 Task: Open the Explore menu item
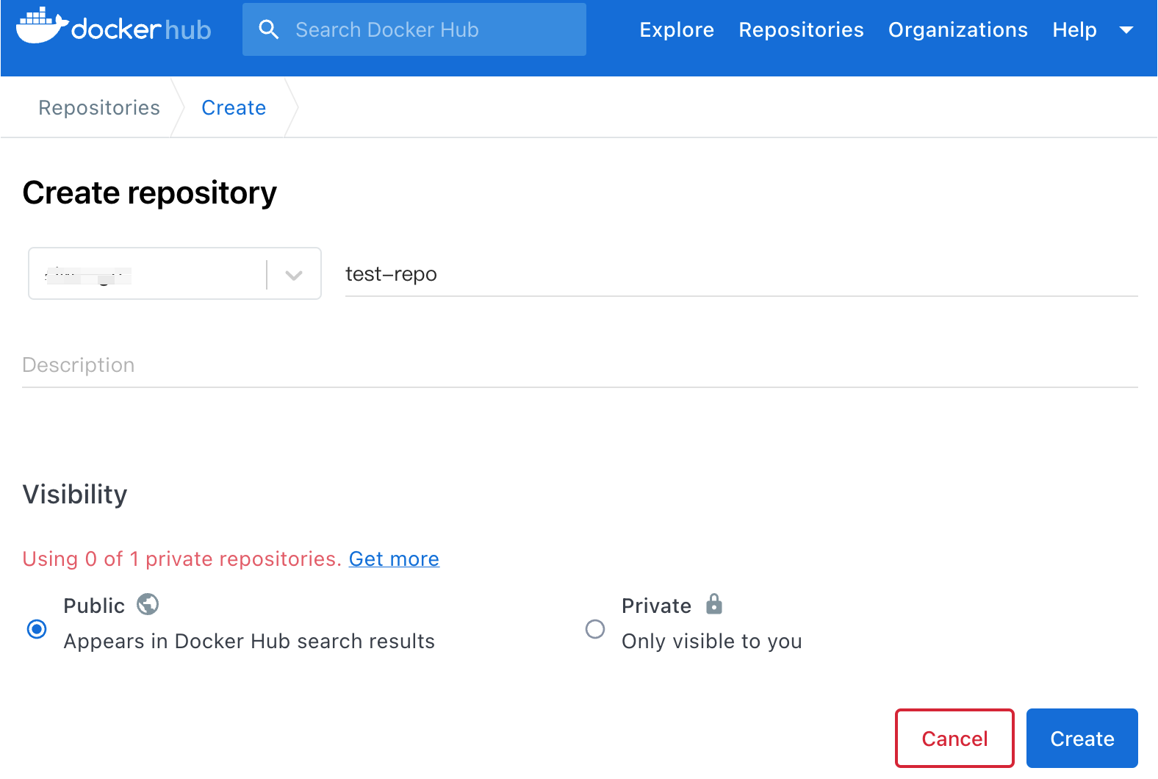point(677,29)
